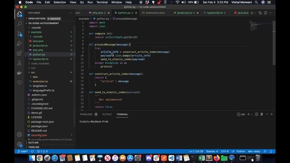
Task: Open Visual Studio Code in the Dock
Action: pyautogui.click(x=171, y=158)
